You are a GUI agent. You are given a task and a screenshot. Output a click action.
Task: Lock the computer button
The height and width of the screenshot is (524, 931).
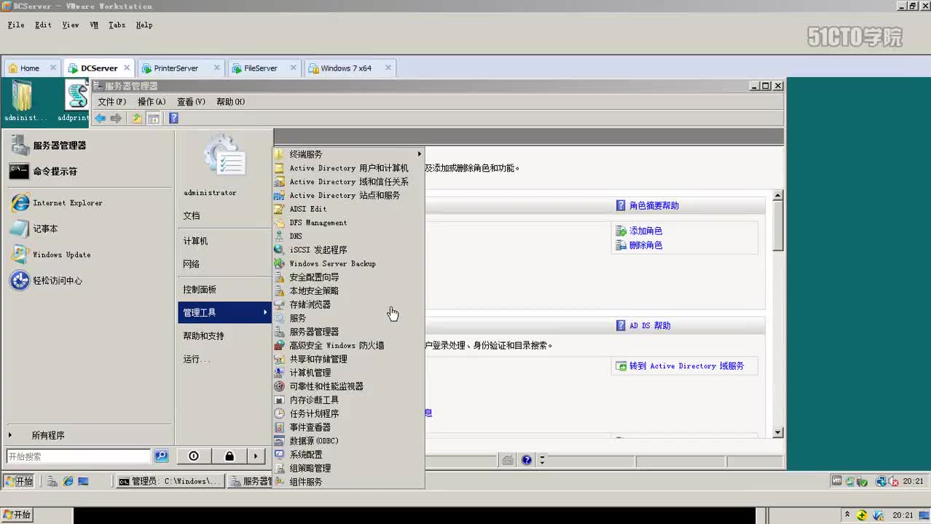tap(229, 456)
